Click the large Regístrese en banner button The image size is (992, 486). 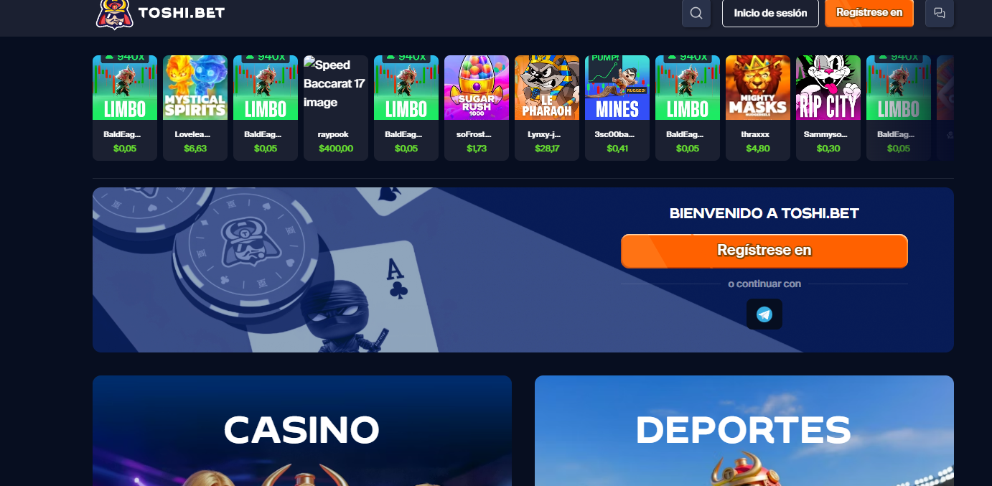click(x=764, y=251)
